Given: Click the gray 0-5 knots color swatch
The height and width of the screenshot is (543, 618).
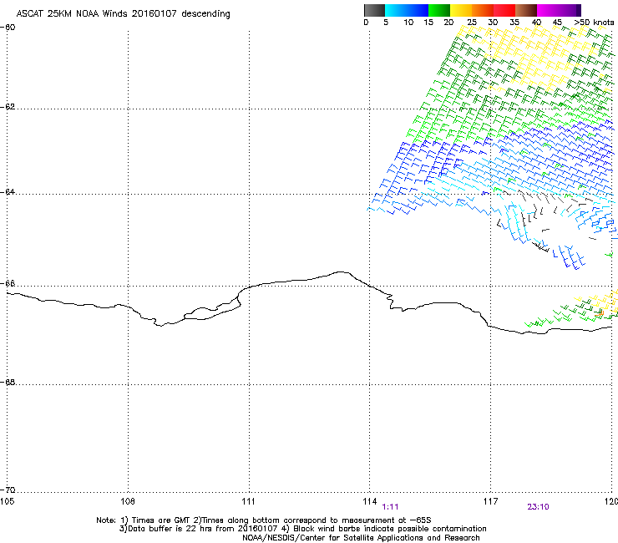Looking at the screenshot, I should 374,10.
